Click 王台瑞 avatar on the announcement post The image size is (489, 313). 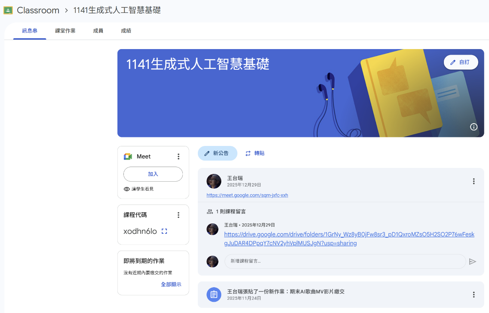(214, 181)
